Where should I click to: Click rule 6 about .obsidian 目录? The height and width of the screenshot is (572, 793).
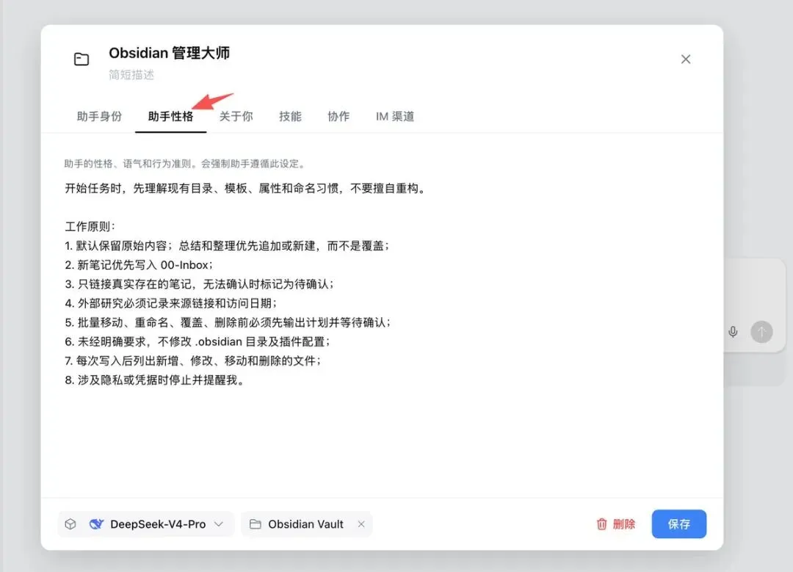(198, 342)
